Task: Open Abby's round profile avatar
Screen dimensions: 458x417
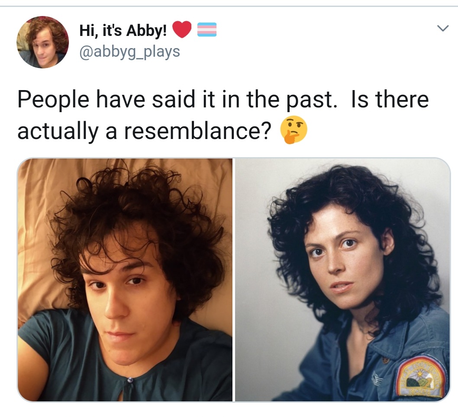Action: coord(43,42)
